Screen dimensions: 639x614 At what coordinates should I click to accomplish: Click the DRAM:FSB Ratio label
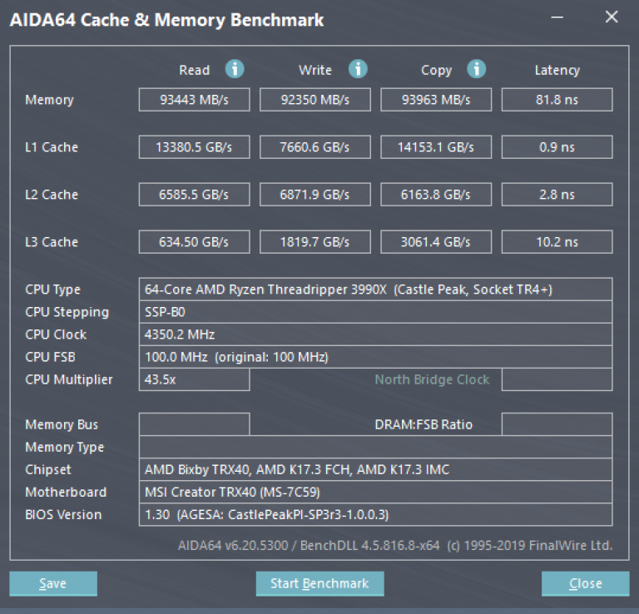point(424,424)
